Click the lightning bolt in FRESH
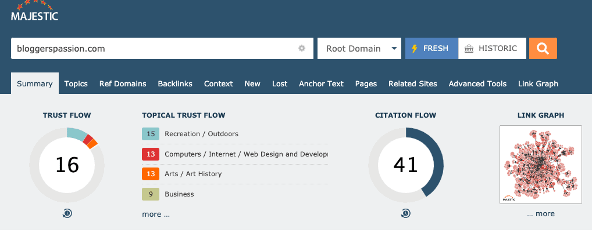 pyautogui.click(x=415, y=49)
